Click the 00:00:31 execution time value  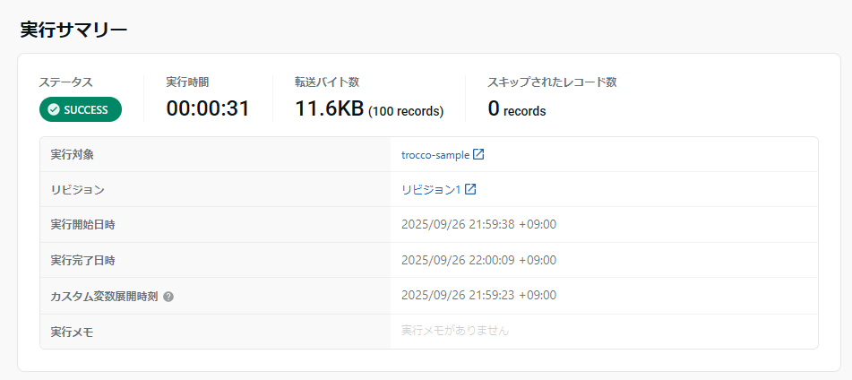click(208, 109)
